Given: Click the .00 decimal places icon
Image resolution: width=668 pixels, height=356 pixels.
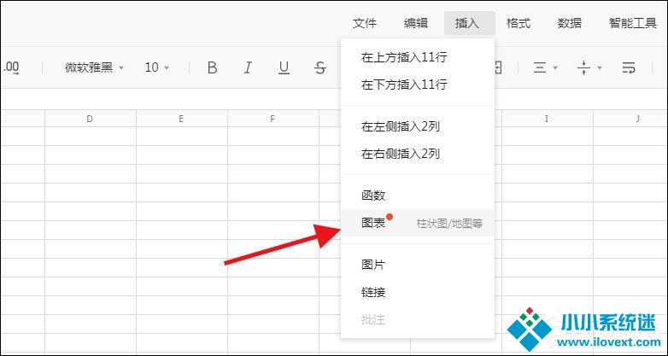Looking at the screenshot, I should (10, 67).
